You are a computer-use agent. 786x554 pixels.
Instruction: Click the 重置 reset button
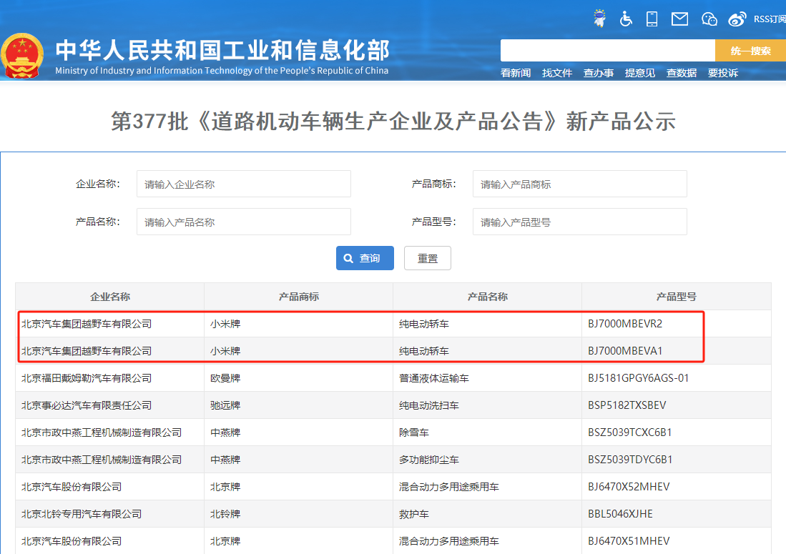click(427, 258)
